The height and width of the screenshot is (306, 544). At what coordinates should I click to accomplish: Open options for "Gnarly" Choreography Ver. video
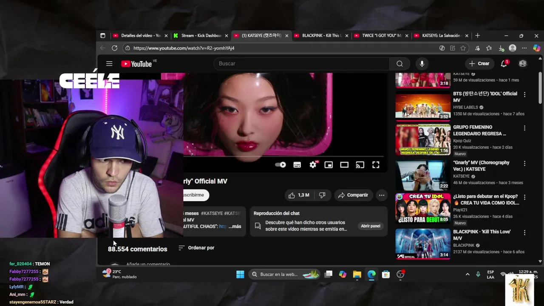coord(524,163)
